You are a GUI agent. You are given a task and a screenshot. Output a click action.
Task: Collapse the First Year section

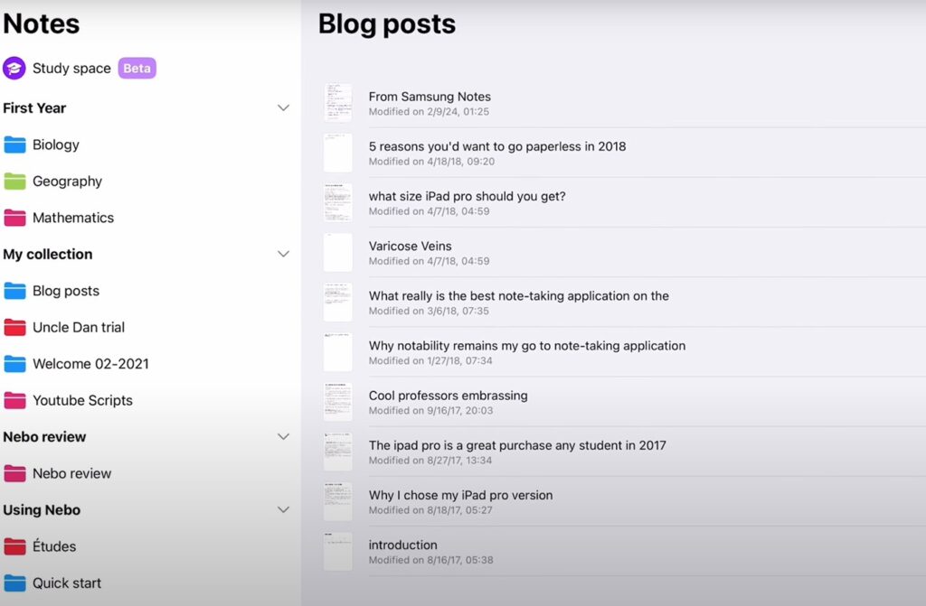(283, 107)
